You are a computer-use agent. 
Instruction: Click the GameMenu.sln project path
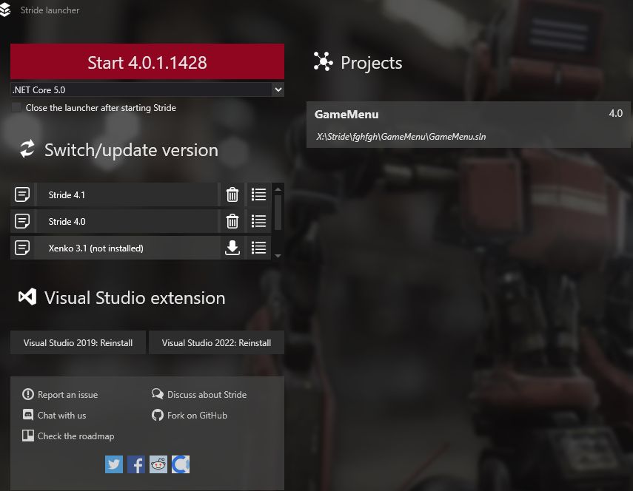pos(401,137)
